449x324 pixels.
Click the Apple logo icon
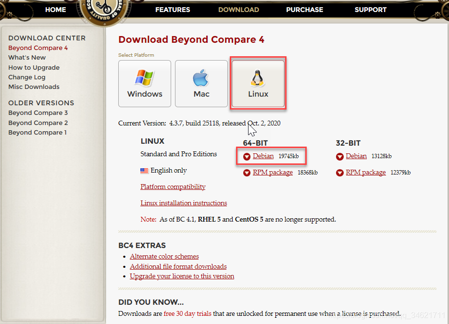201,78
